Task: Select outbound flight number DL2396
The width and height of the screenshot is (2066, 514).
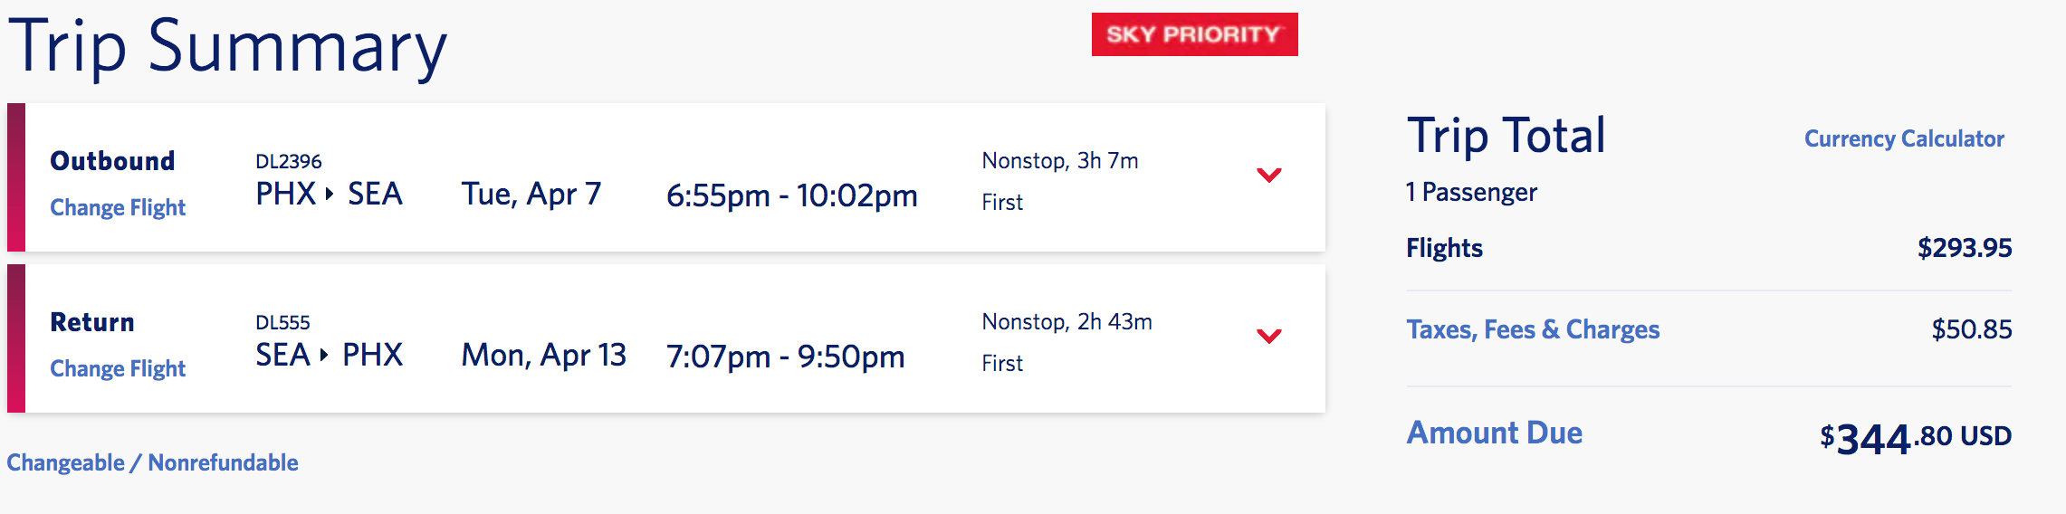Action: point(289,161)
